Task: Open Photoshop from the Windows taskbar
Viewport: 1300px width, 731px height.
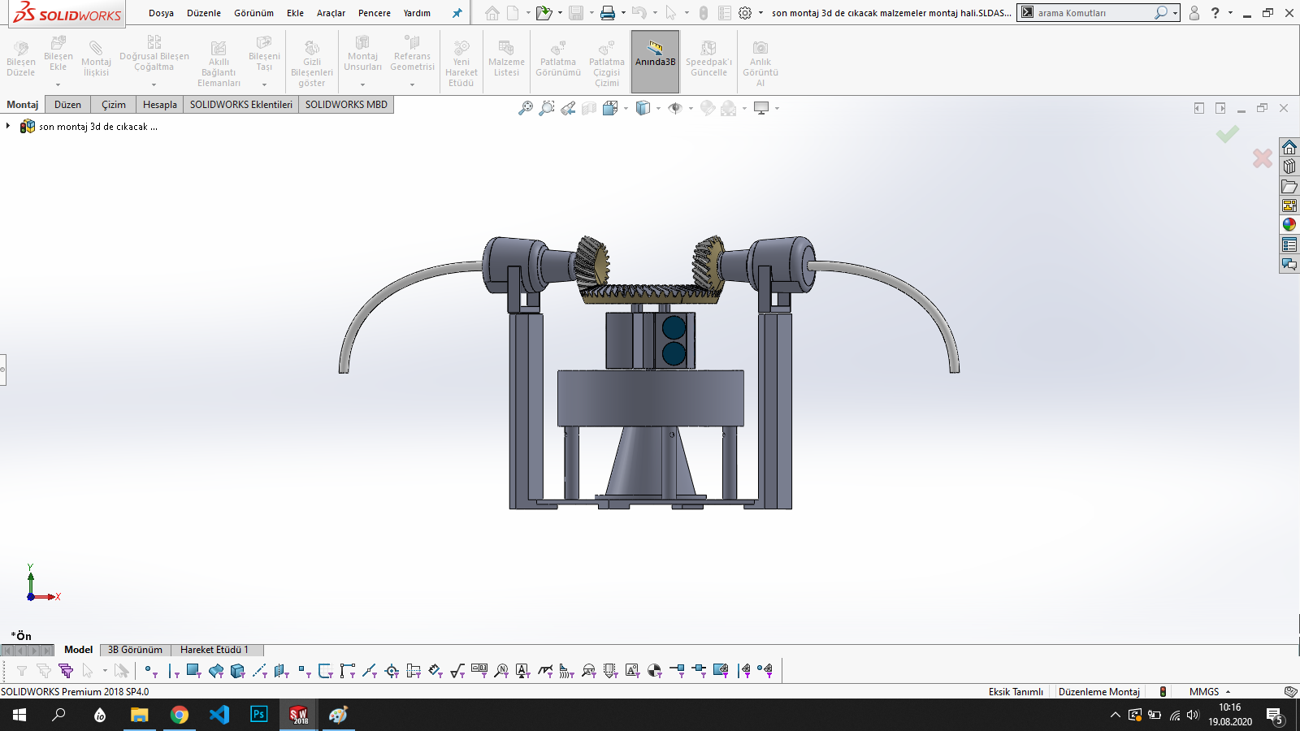Action: [258, 715]
